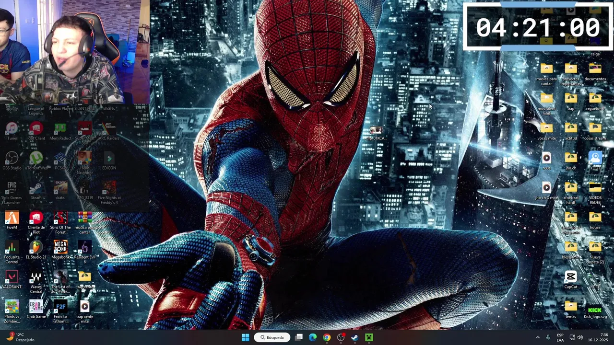
Task: Open the Steam desktop shortcut
Action: click(36, 191)
